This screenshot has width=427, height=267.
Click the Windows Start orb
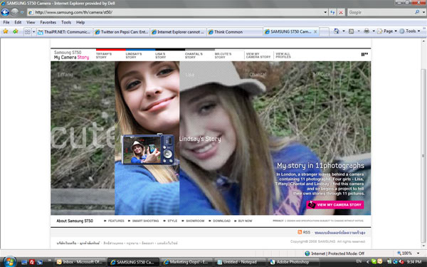click(x=10, y=261)
